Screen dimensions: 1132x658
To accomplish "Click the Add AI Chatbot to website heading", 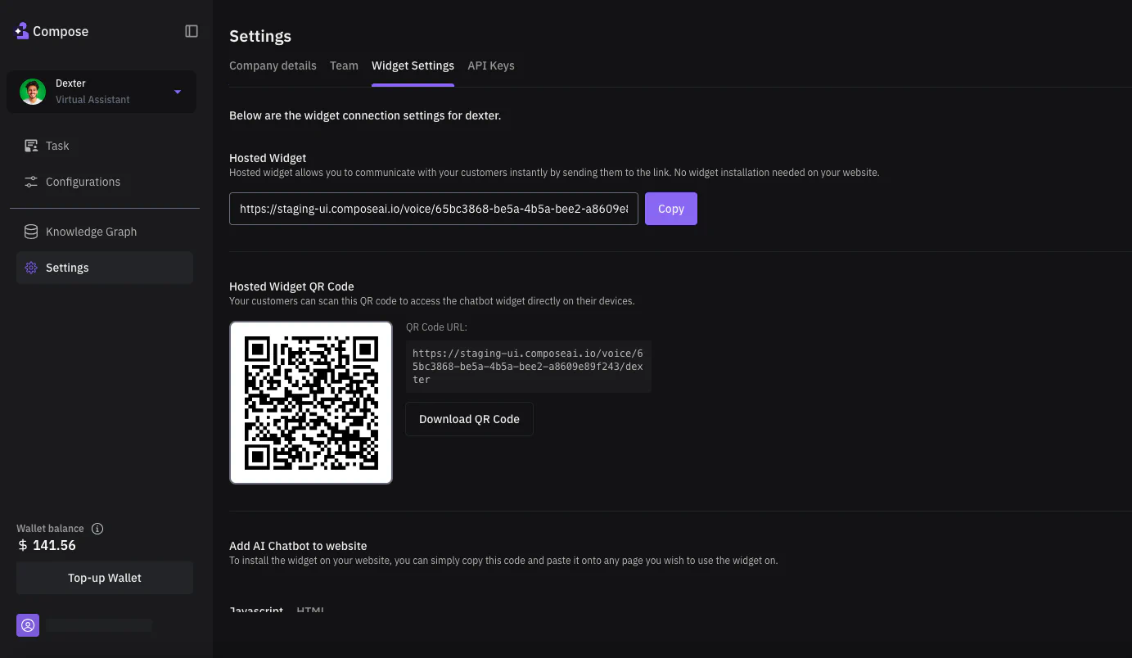I will (298, 546).
